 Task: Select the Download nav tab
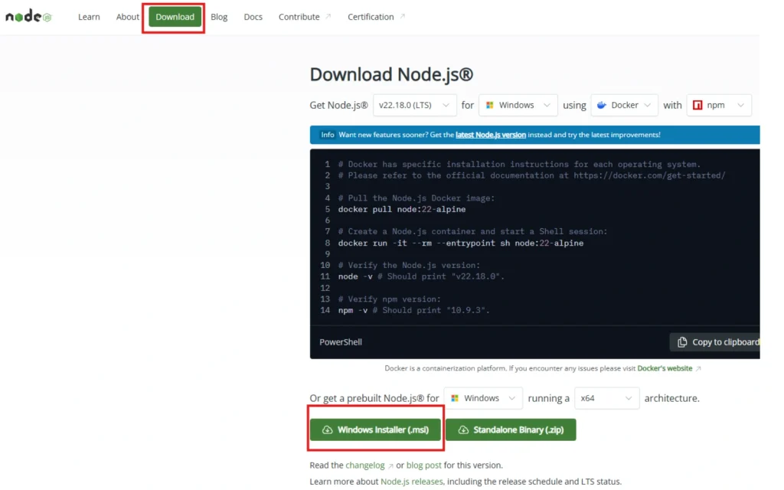(175, 17)
